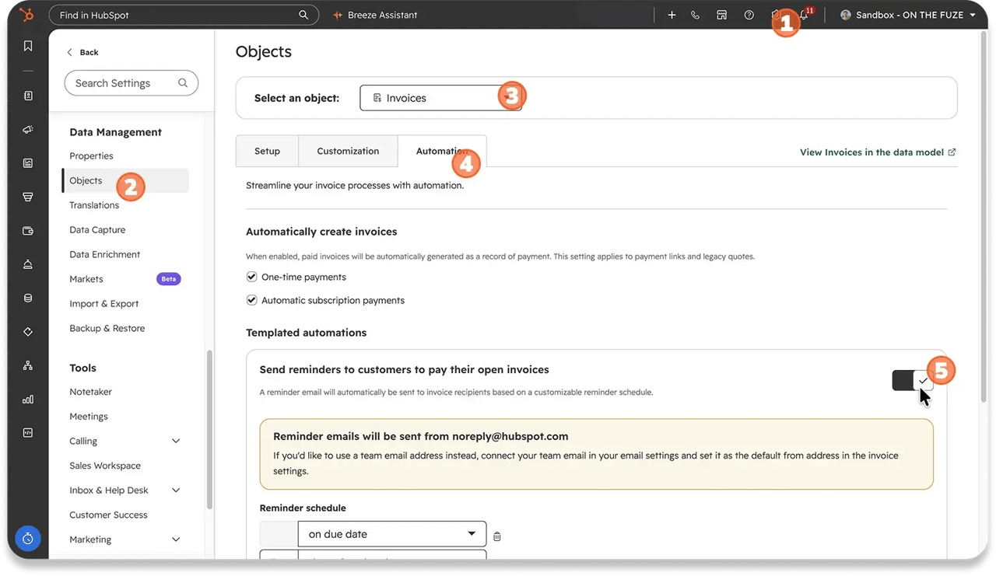The height and width of the screenshot is (576, 996).
Task: Select the Automation tab
Action: tap(442, 151)
